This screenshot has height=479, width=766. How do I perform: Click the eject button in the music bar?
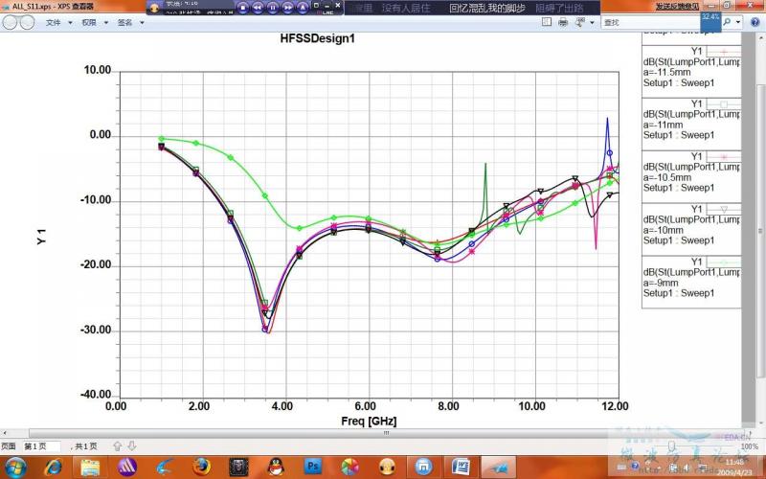tap(303, 8)
